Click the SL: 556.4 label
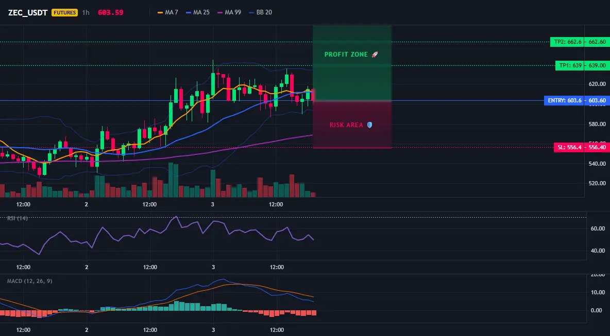Screen dimensions: 610x336 [x=569, y=147]
